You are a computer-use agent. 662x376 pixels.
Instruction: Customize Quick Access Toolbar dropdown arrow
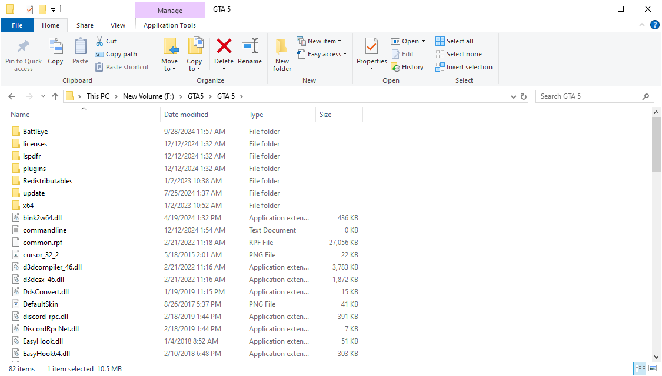coord(53,9)
